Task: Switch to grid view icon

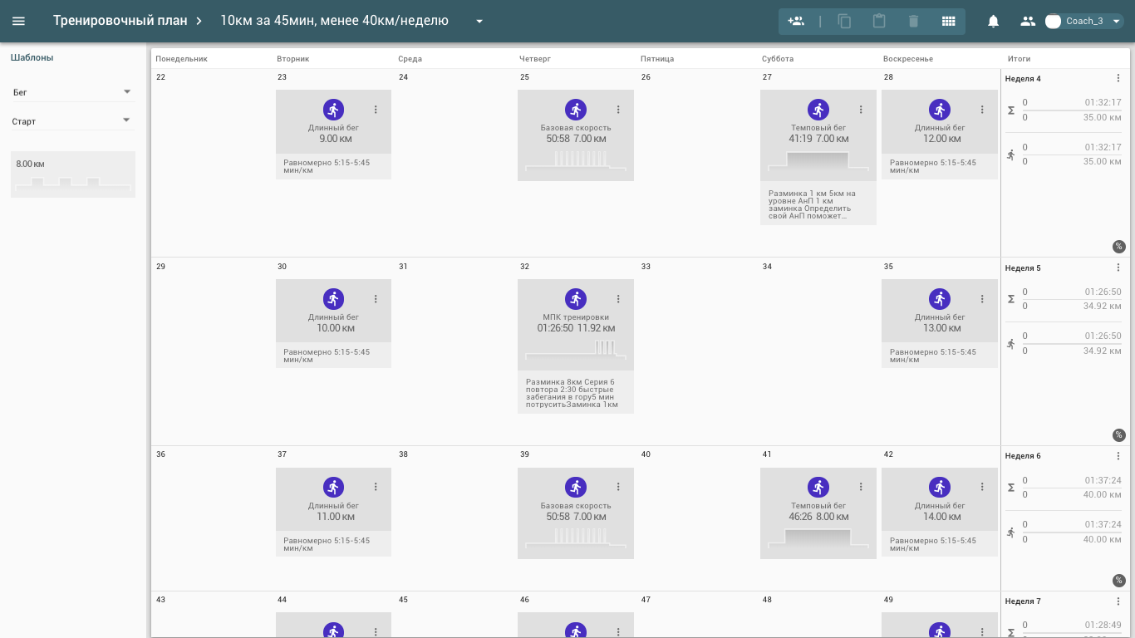Action: [x=948, y=21]
